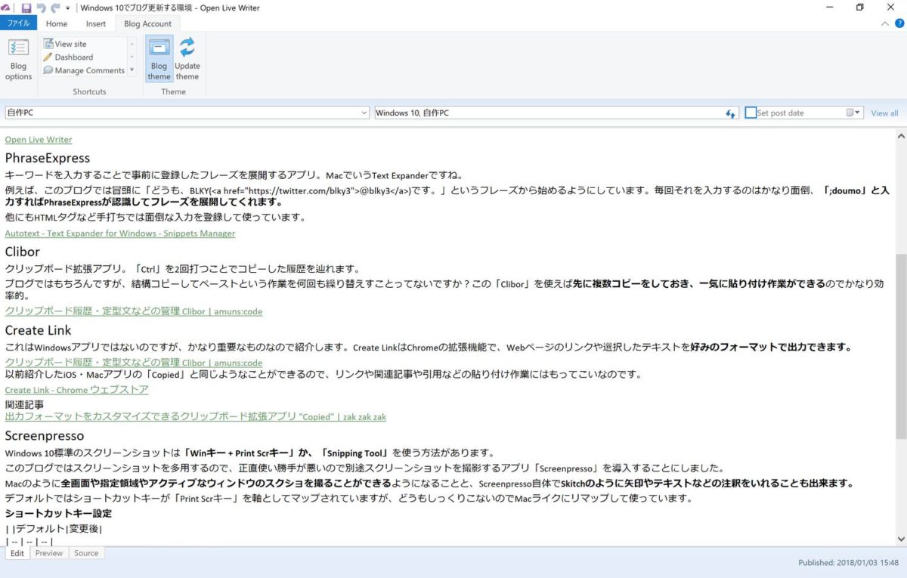Open the blog Dashboard shortcut
The height and width of the screenshot is (578, 907).
tap(68, 57)
